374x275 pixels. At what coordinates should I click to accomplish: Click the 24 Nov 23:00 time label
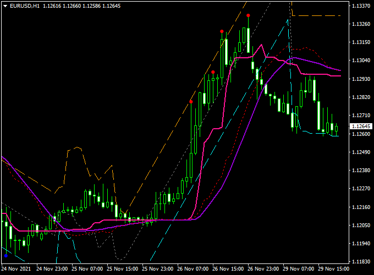coord(52,269)
